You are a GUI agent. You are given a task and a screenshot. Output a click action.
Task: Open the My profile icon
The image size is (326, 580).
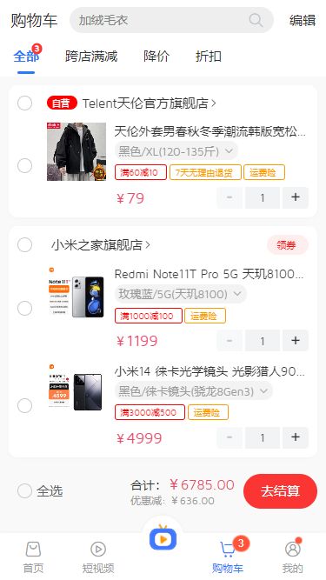(x=293, y=550)
